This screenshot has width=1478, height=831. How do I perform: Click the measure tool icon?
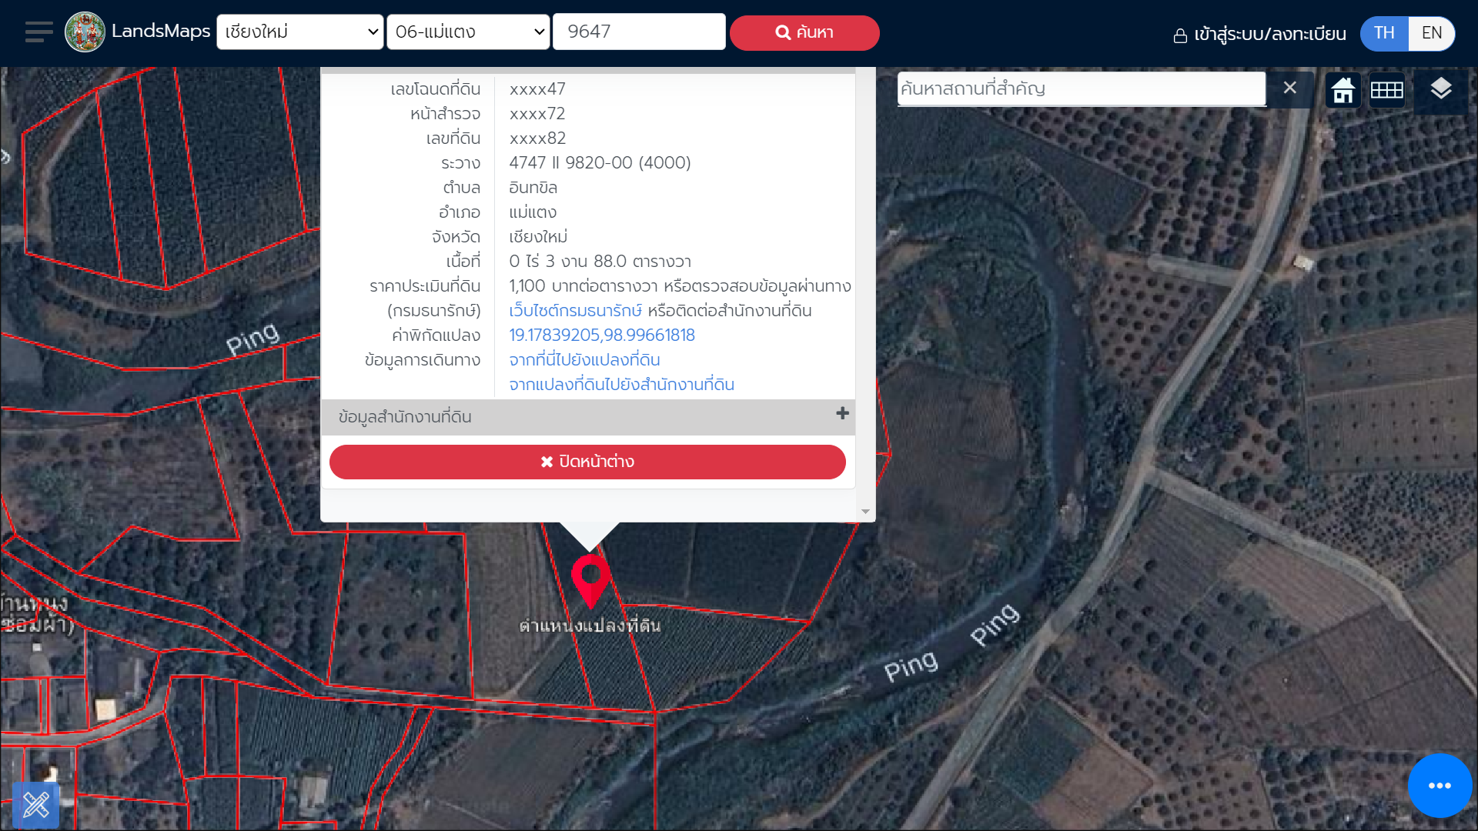tap(35, 805)
